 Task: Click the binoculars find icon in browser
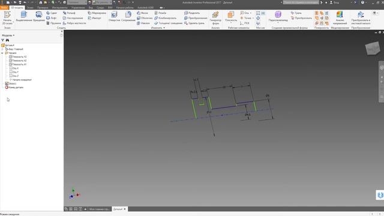tap(7, 40)
